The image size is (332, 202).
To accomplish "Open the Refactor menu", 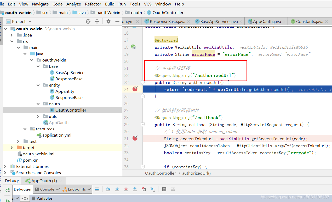I will [93, 4].
